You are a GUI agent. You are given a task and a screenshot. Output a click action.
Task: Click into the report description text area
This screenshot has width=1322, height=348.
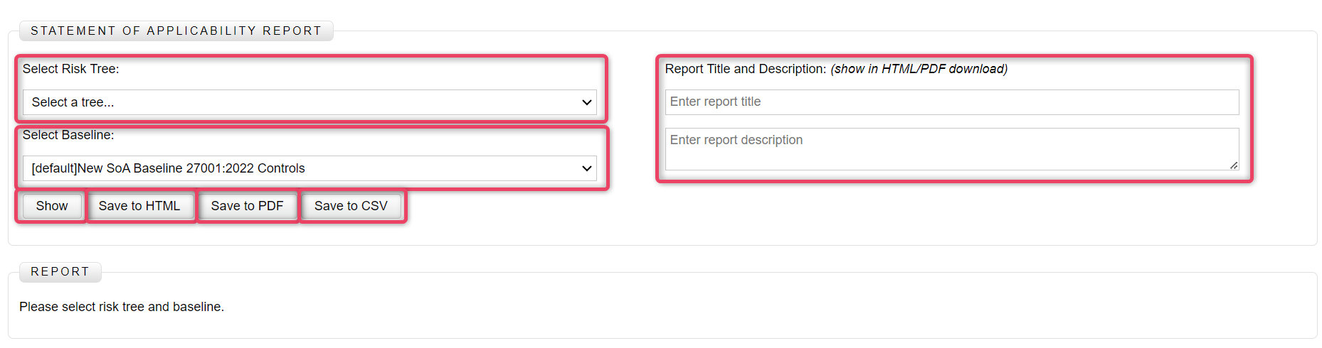tap(951, 148)
